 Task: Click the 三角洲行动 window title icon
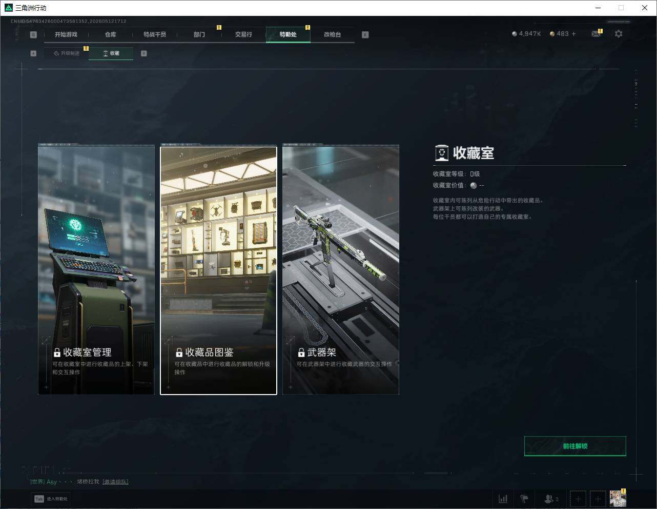tap(8, 8)
